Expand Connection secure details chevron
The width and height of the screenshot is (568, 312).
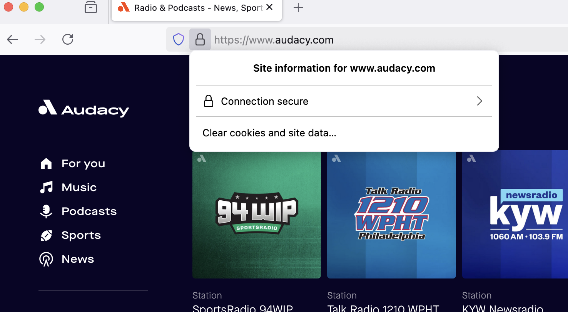click(x=479, y=101)
